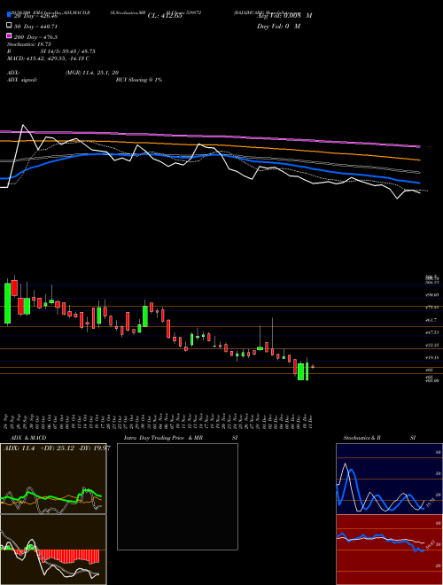Click the blue Stochastics oscillator panel
This screenshot has width=443, height=585.
coord(389,479)
